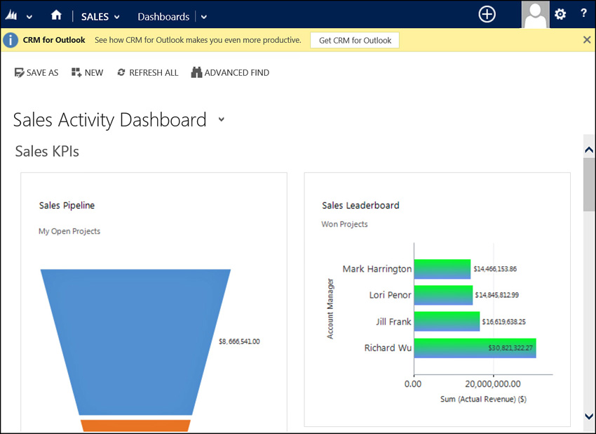This screenshot has width=596, height=434.
Task: Refresh All dashboard data
Action: 148,72
